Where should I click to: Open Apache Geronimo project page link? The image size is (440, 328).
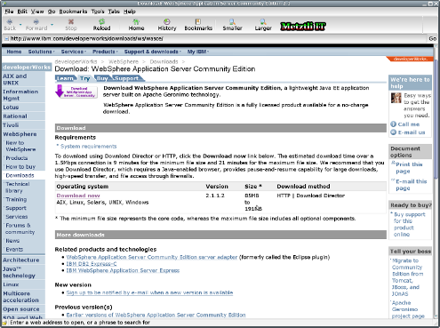click(408, 309)
